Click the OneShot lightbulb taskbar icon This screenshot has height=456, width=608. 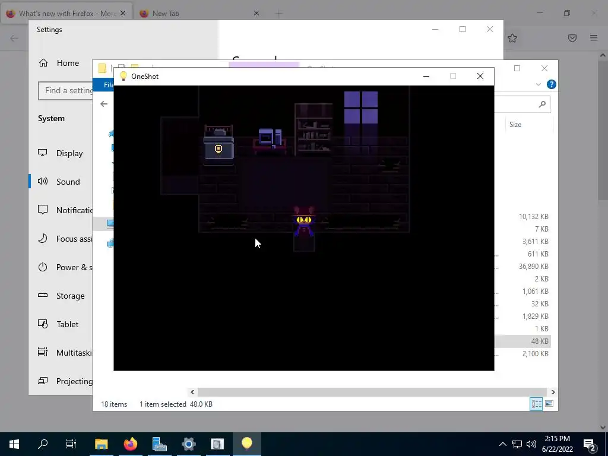pyautogui.click(x=246, y=444)
